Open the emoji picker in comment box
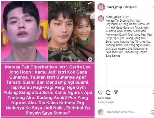154x118 pixels. (152, 112)
